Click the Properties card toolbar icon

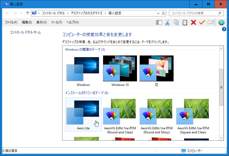[211, 22]
